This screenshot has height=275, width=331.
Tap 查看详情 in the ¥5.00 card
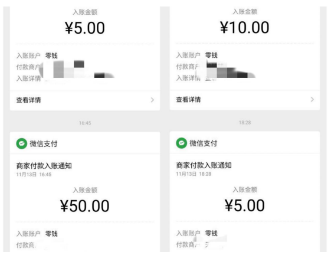[x=28, y=100]
